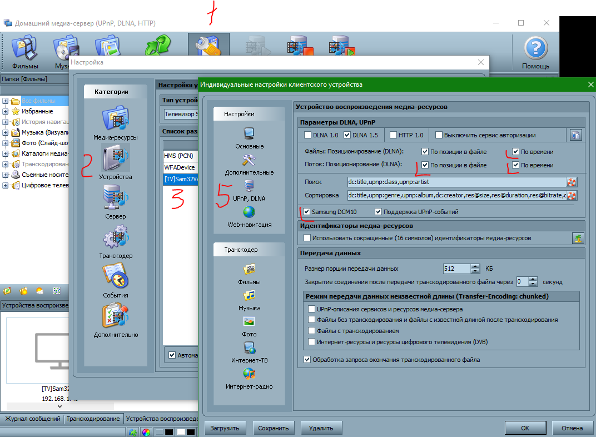Enable the DLNA 1.0 checkbox
The width and height of the screenshot is (596, 437).
(308, 135)
